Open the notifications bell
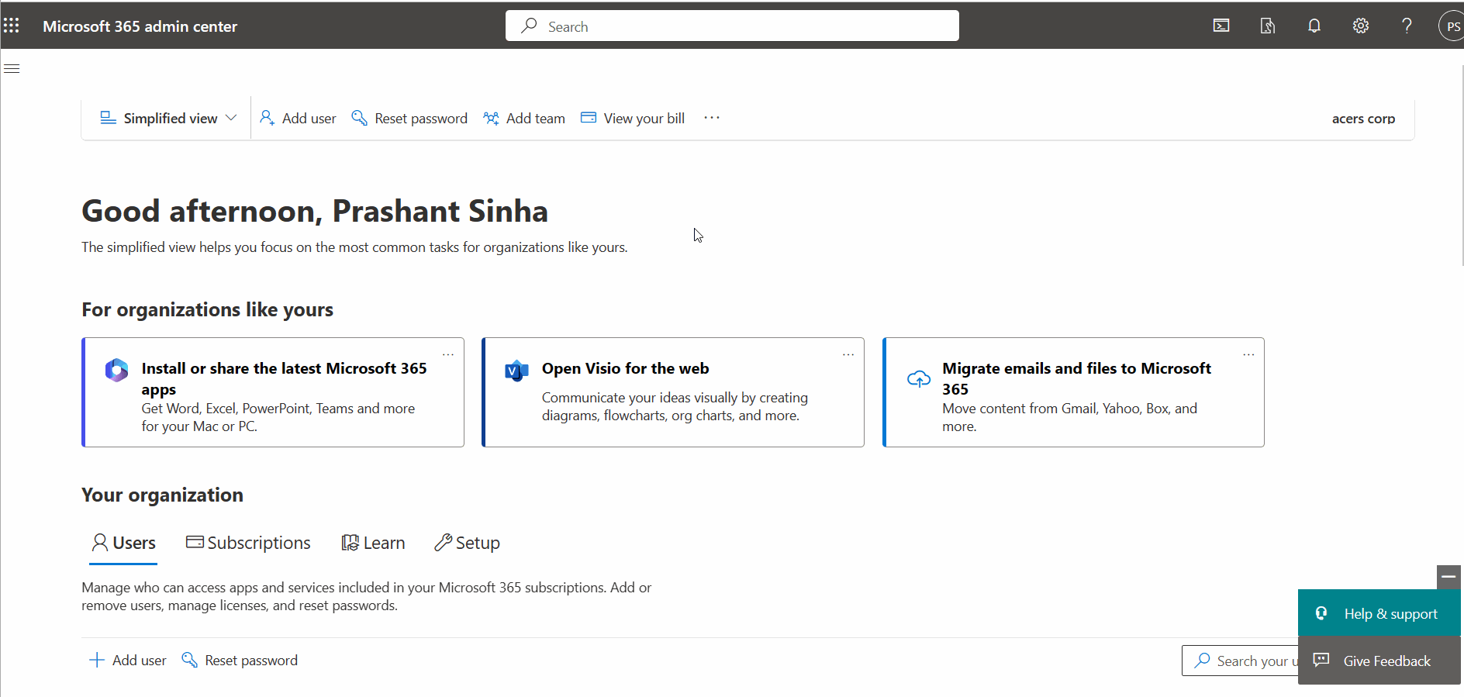 pyautogui.click(x=1314, y=26)
